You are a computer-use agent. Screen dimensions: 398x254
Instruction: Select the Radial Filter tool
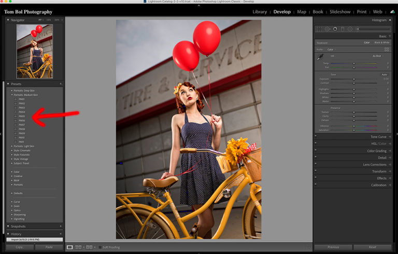(x=350, y=29)
